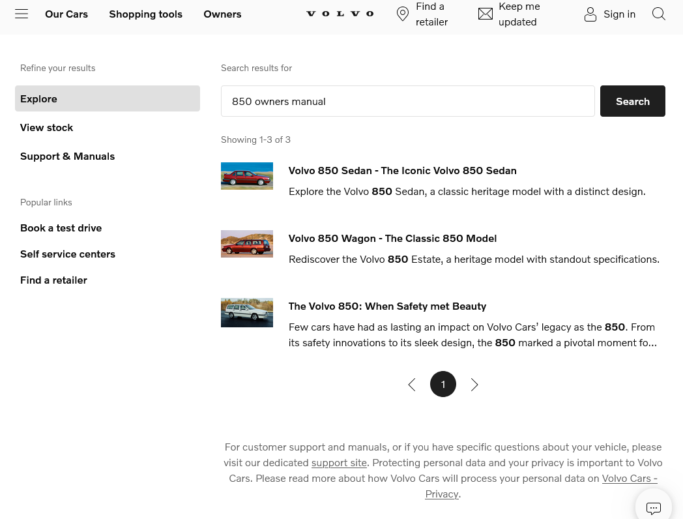Click the Volvo logo

pos(340,14)
